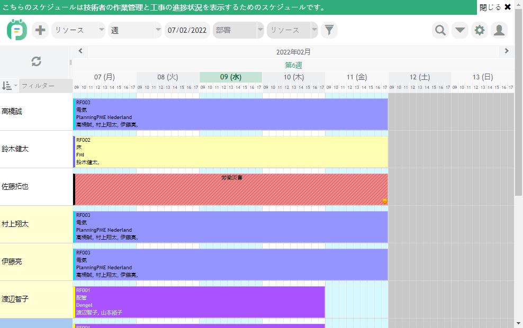Open the RF003 task in 伊藤亮 row

(230, 265)
